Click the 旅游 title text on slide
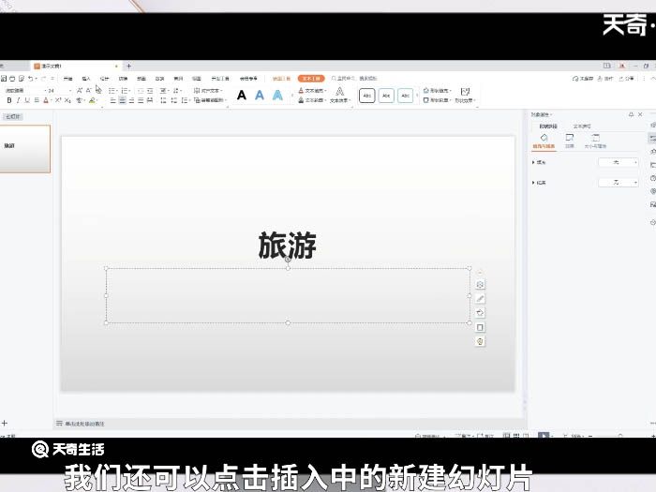This screenshot has height=492, width=656. [x=288, y=246]
